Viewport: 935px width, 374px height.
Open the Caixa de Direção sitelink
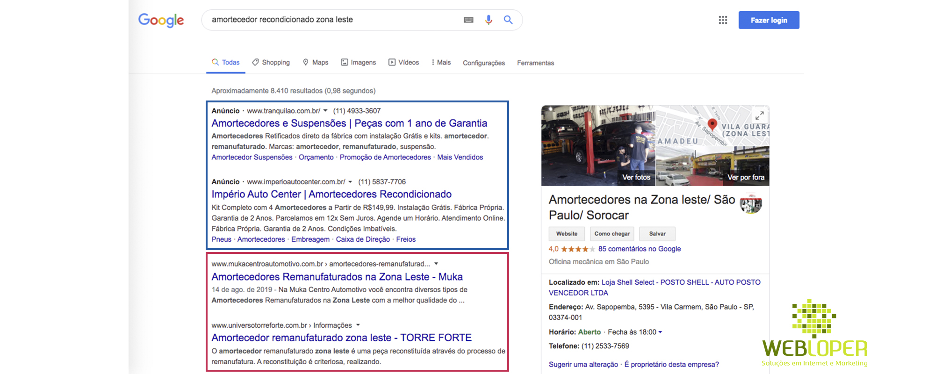[363, 239]
